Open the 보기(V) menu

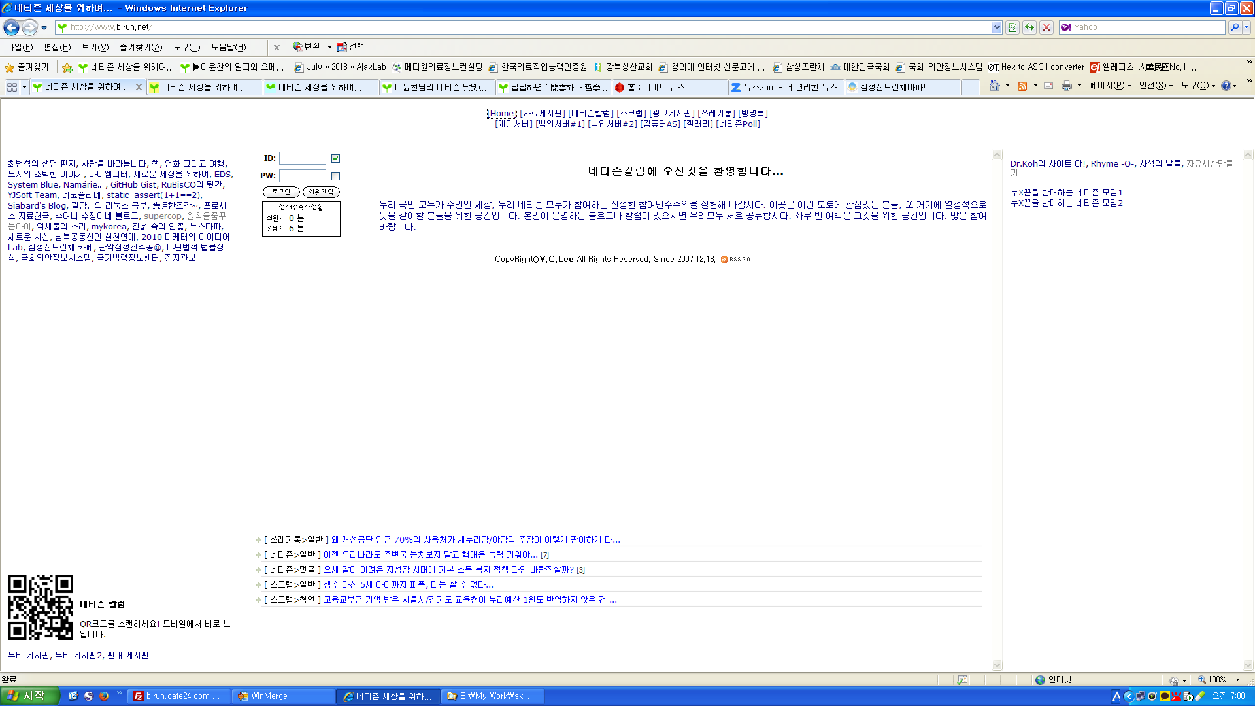tap(95, 47)
